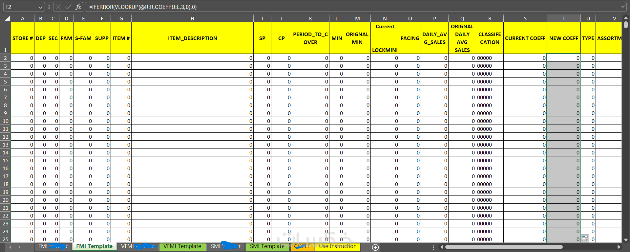630x252 pixels.
Task: Select the SUPP header cell
Action: tap(102, 38)
